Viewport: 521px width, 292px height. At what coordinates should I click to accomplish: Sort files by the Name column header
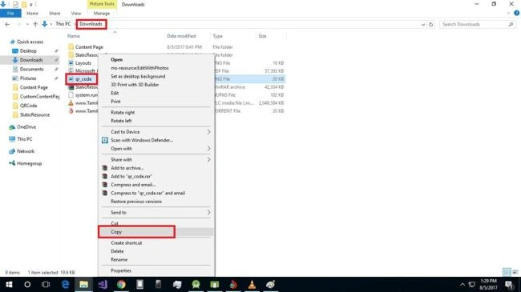74,36
